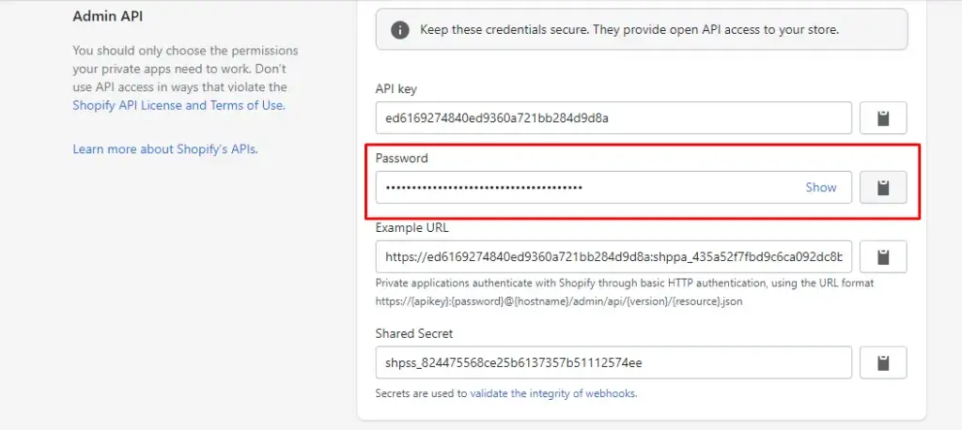
Task: Show the hidden password
Action: click(820, 187)
